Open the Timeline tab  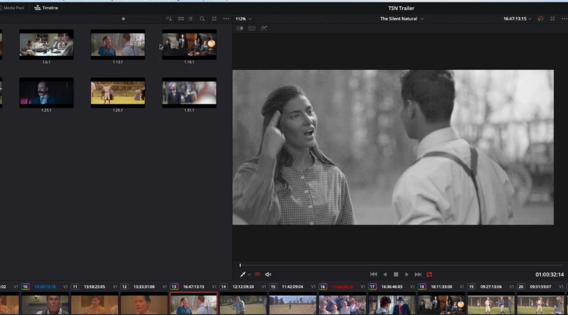tap(47, 8)
